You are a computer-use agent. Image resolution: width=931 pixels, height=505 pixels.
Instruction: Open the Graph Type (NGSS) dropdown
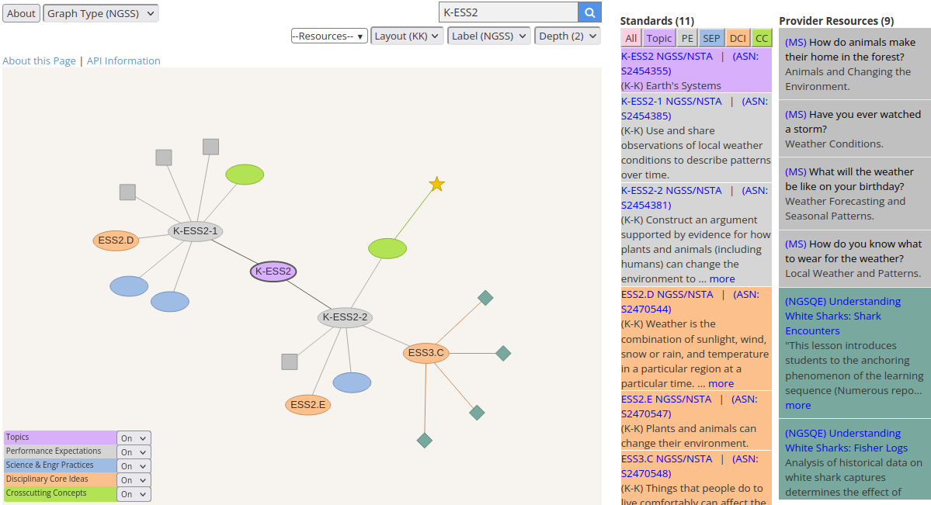(101, 13)
